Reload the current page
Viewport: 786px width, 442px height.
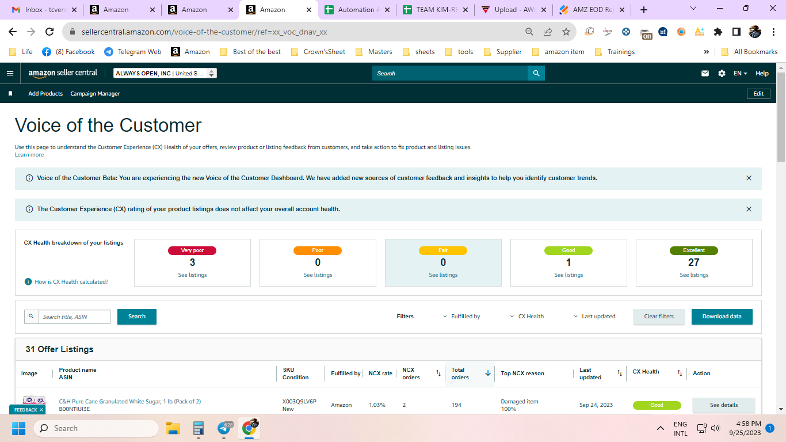point(49,32)
